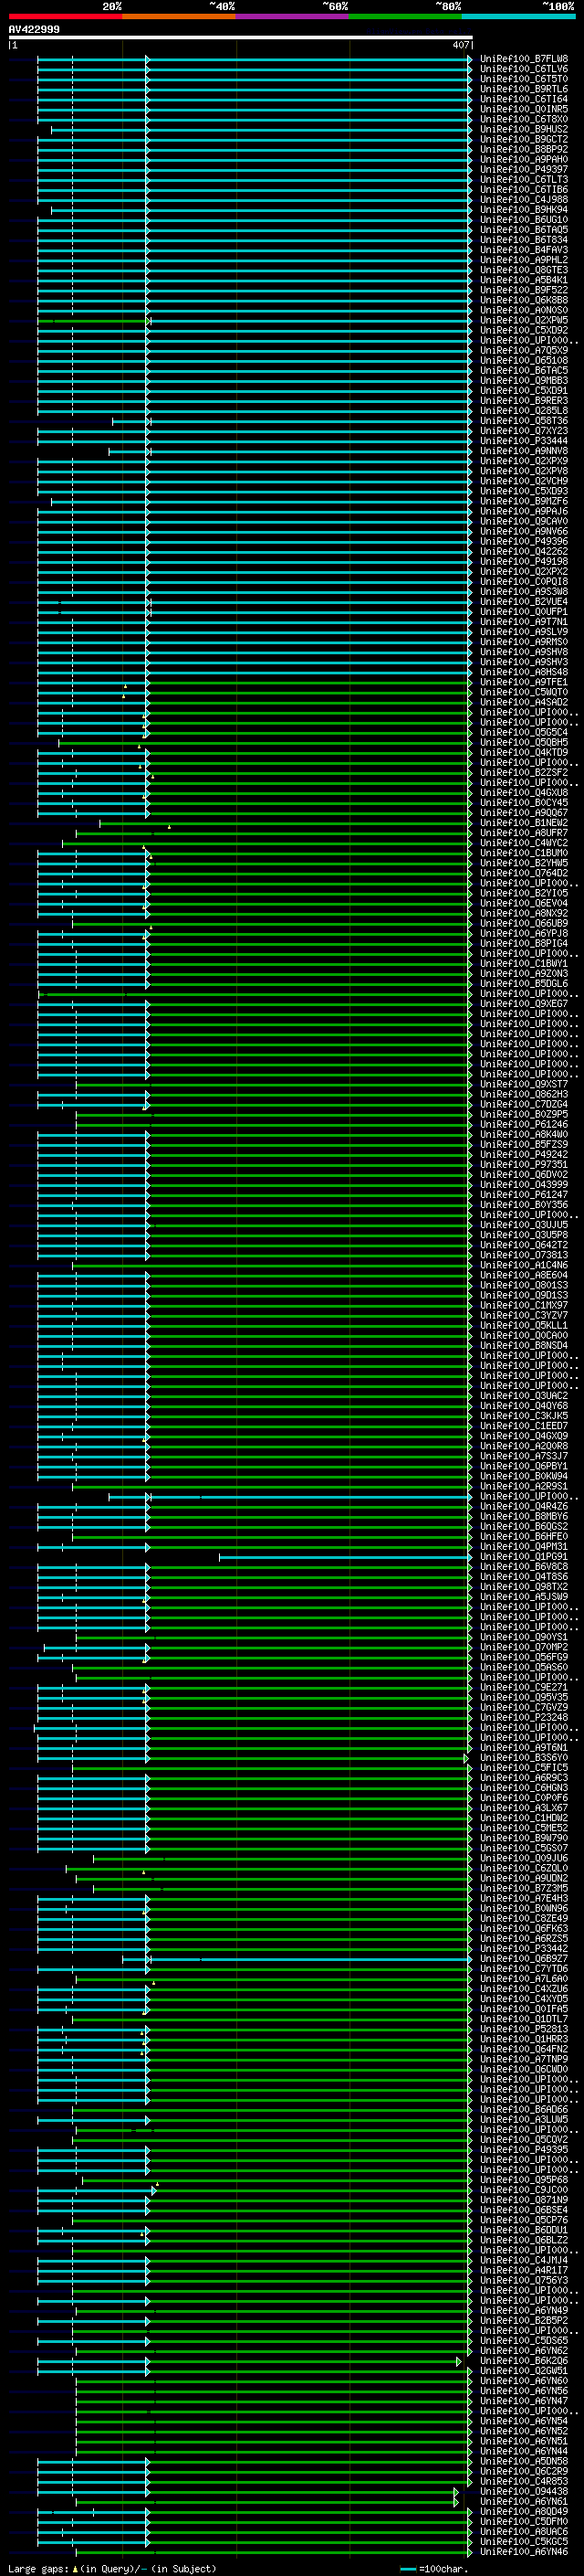Select the UniRef100_Q2VCH9 label
Viewport: 584px width, 2576px height.
coord(524,481)
